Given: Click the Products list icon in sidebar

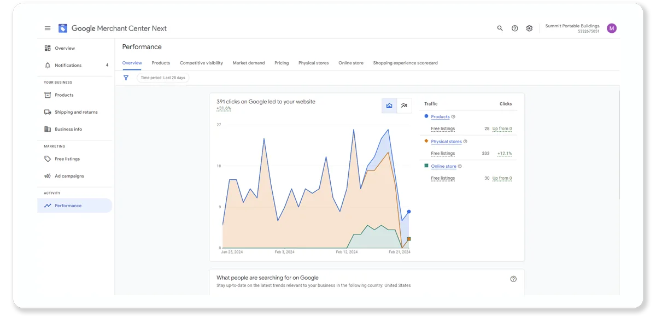Looking at the screenshot, I should point(48,95).
